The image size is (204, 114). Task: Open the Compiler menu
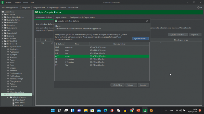(x=17, y=2)
